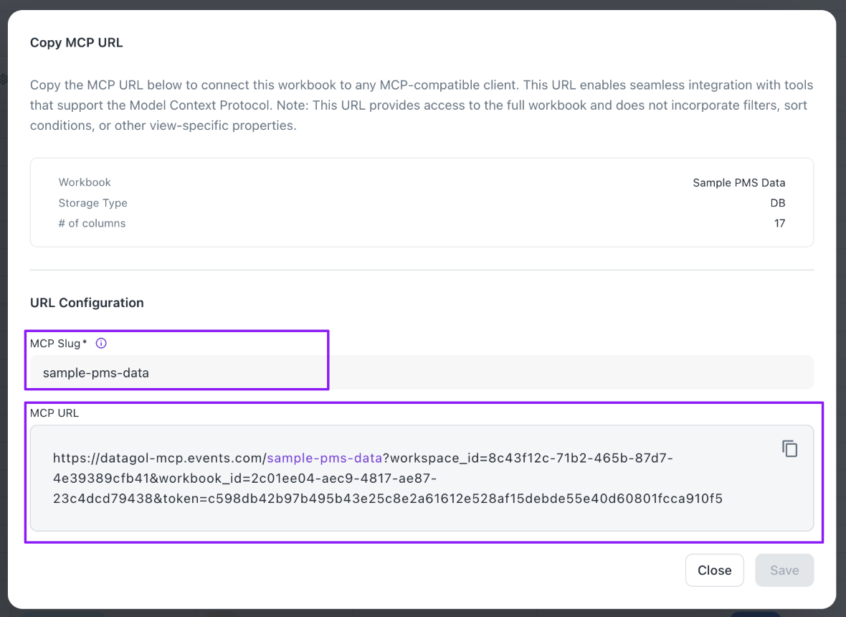Select the "# of columns" label
846x617 pixels.
92,223
